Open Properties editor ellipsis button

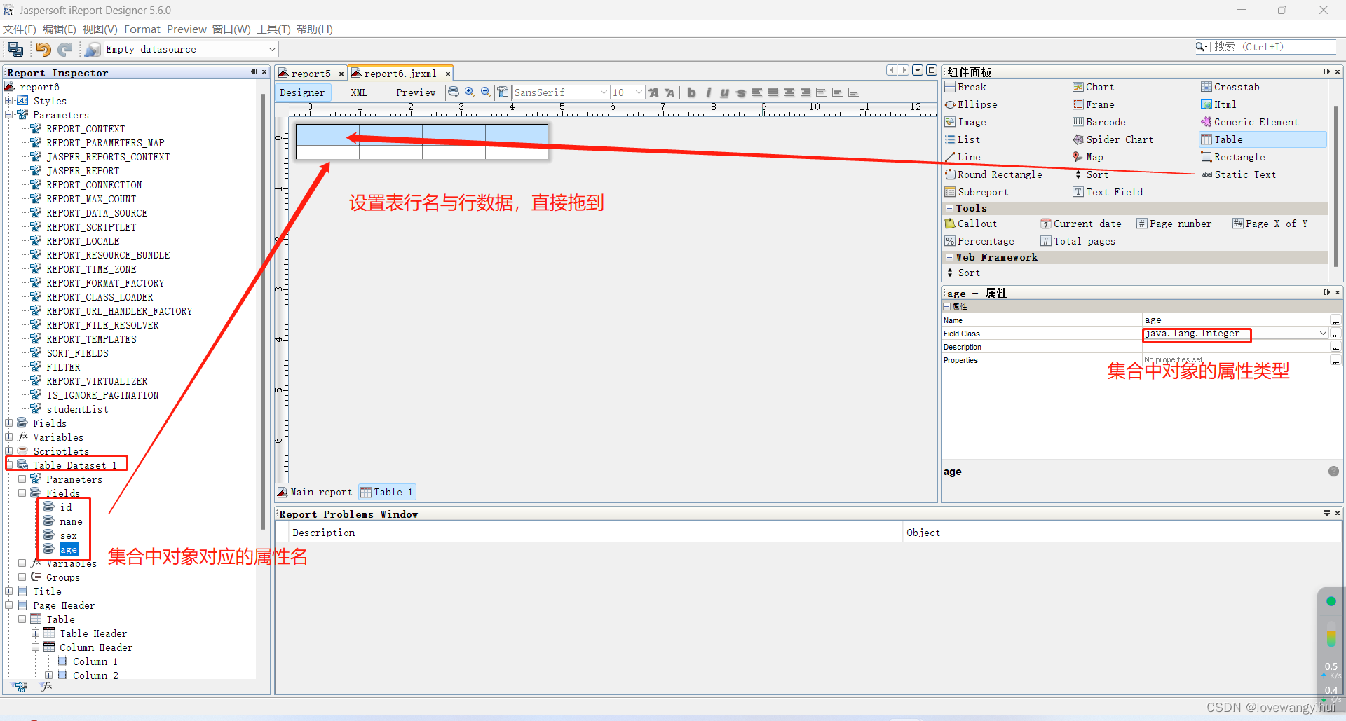tap(1335, 361)
